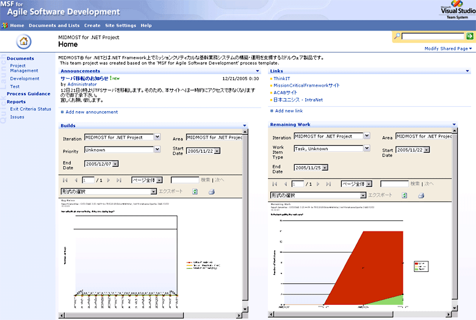The image size is (476, 320).
Task: Expand the Builds web part menu arrow
Action: 245,126
